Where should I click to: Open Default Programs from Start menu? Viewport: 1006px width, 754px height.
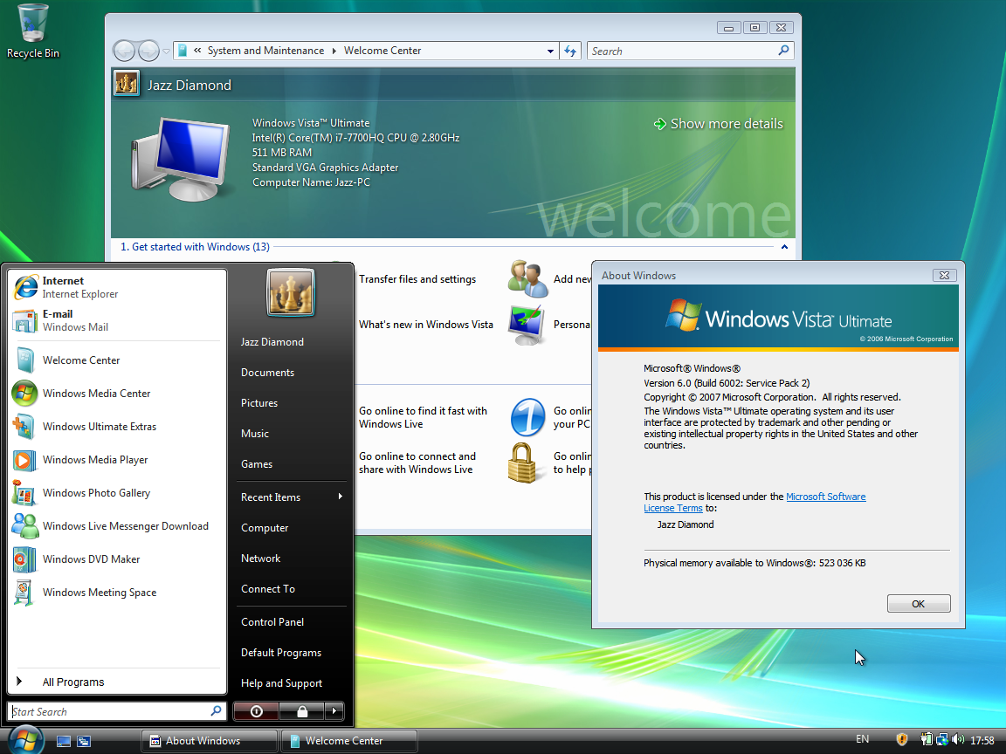[281, 653]
